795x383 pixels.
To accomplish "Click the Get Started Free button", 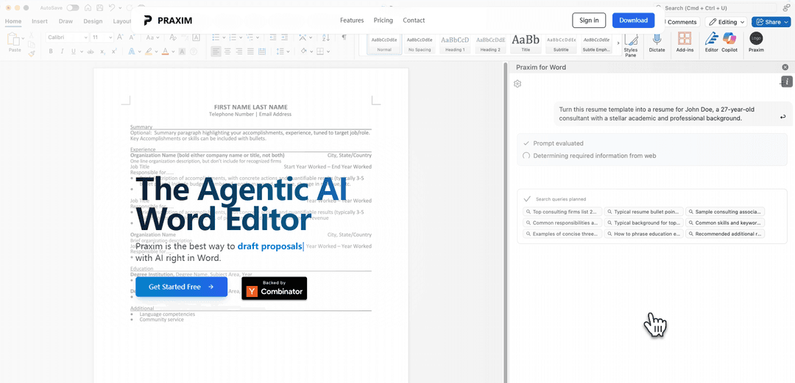I will [181, 287].
